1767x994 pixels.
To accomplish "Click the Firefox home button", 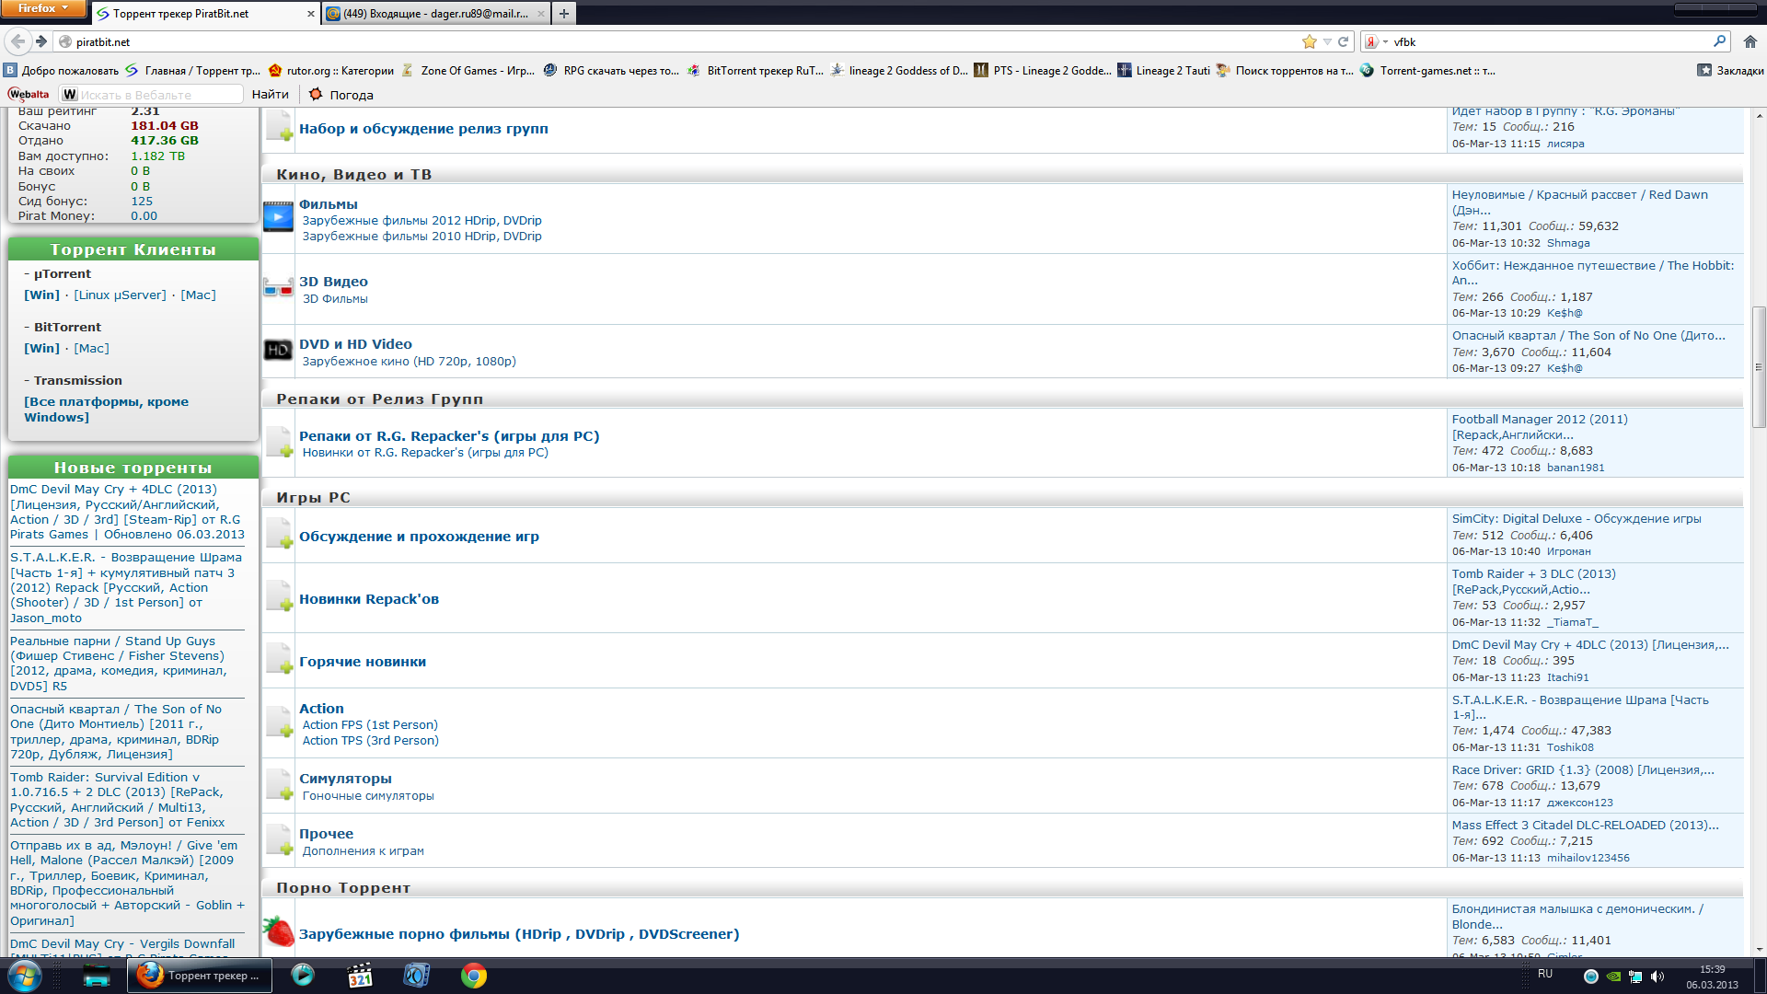I will 1750,41.
